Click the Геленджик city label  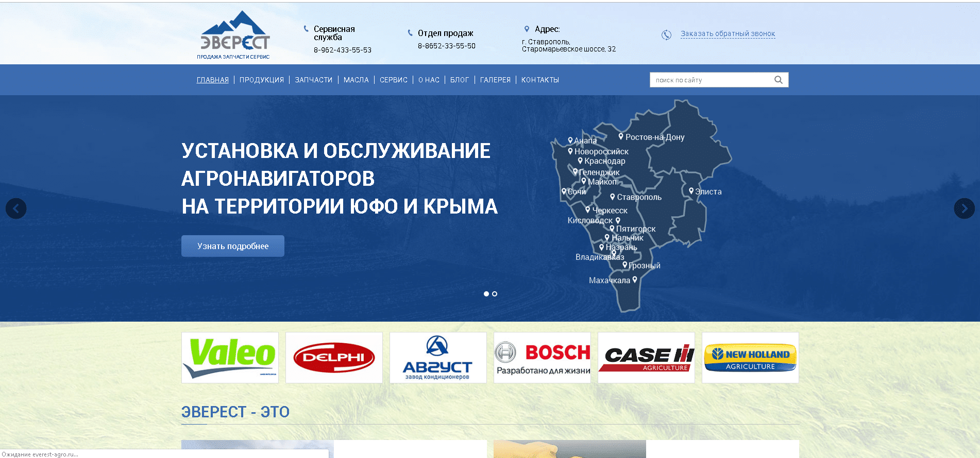tap(599, 172)
